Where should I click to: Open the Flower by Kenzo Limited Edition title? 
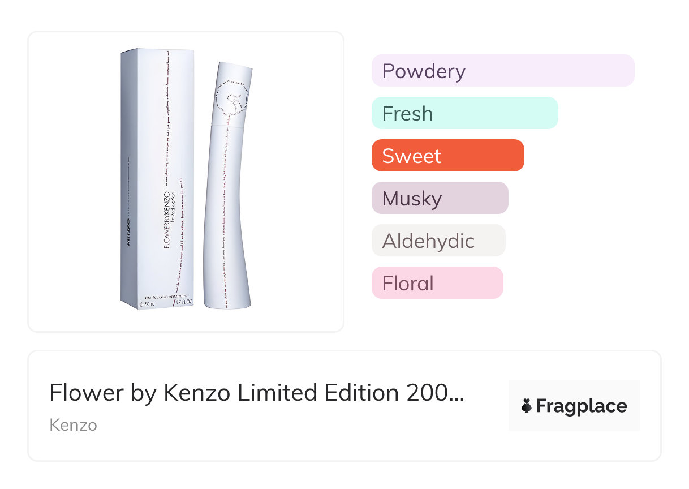pos(256,393)
